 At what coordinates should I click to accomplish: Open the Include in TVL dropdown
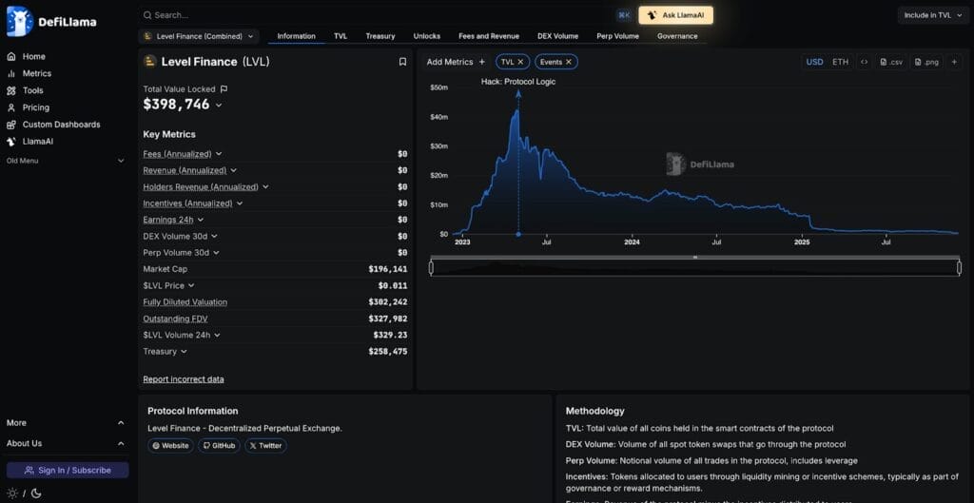pyautogui.click(x=933, y=15)
